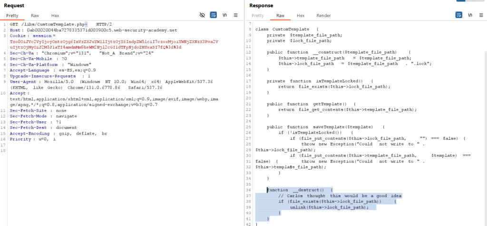The width and height of the screenshot is (487, 226).
Task: Open the Response Hex tab
Action: point(301,16)
